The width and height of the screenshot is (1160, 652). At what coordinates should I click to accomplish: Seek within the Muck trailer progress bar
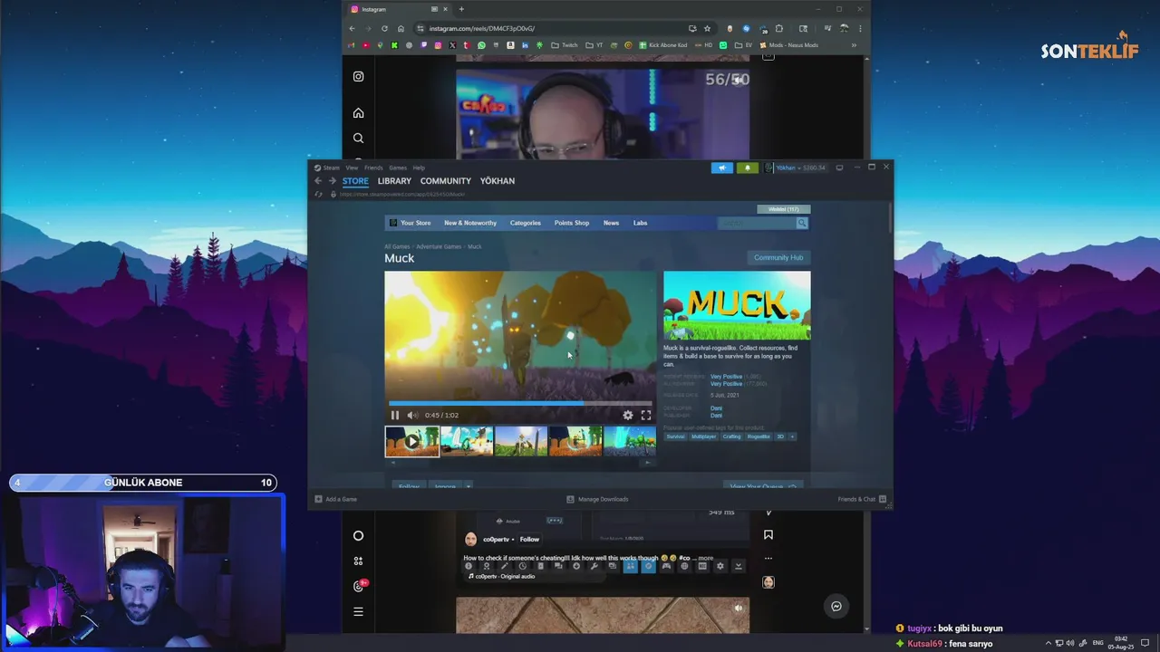pyautogui.click(x=520, y=403)
